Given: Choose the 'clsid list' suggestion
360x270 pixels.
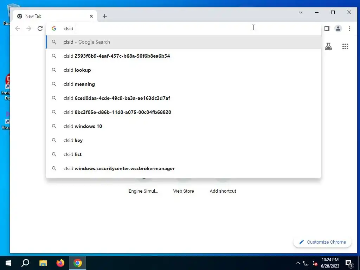Looking at the screenshot, I should pos(184,154).
